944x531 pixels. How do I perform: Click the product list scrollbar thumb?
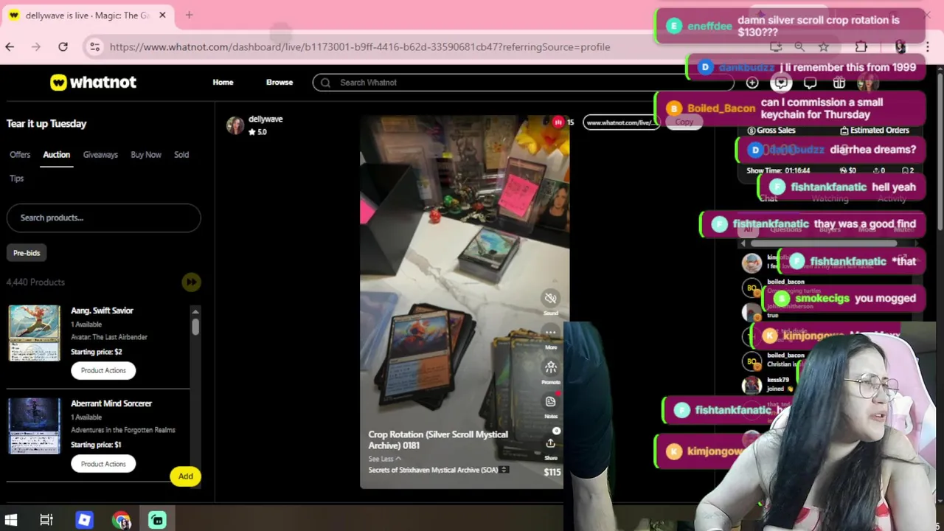195,327
